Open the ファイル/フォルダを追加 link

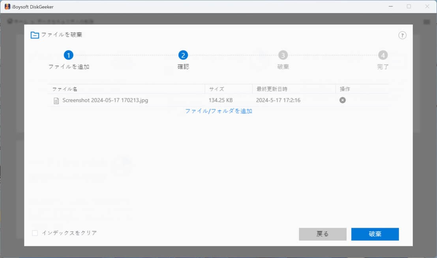219,111
